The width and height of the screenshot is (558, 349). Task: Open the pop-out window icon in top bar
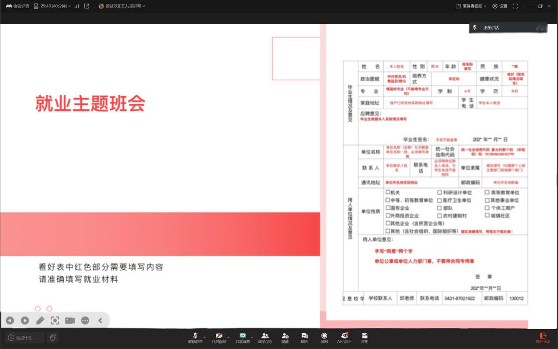pyautogui.click(x=86, y=6)
